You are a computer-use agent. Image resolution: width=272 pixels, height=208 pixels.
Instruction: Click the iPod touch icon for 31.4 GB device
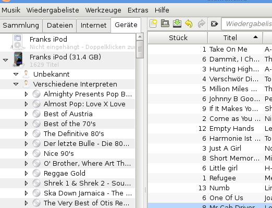click(x=18, y=59)
